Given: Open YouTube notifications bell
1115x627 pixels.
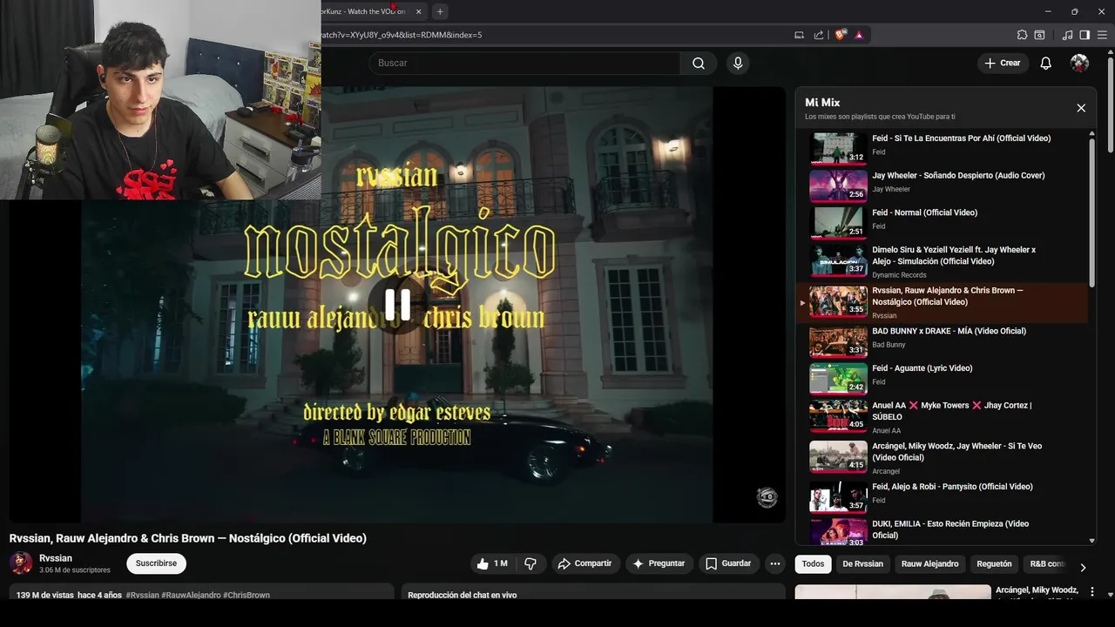Looking at the screenshot, I should 1045,63.
